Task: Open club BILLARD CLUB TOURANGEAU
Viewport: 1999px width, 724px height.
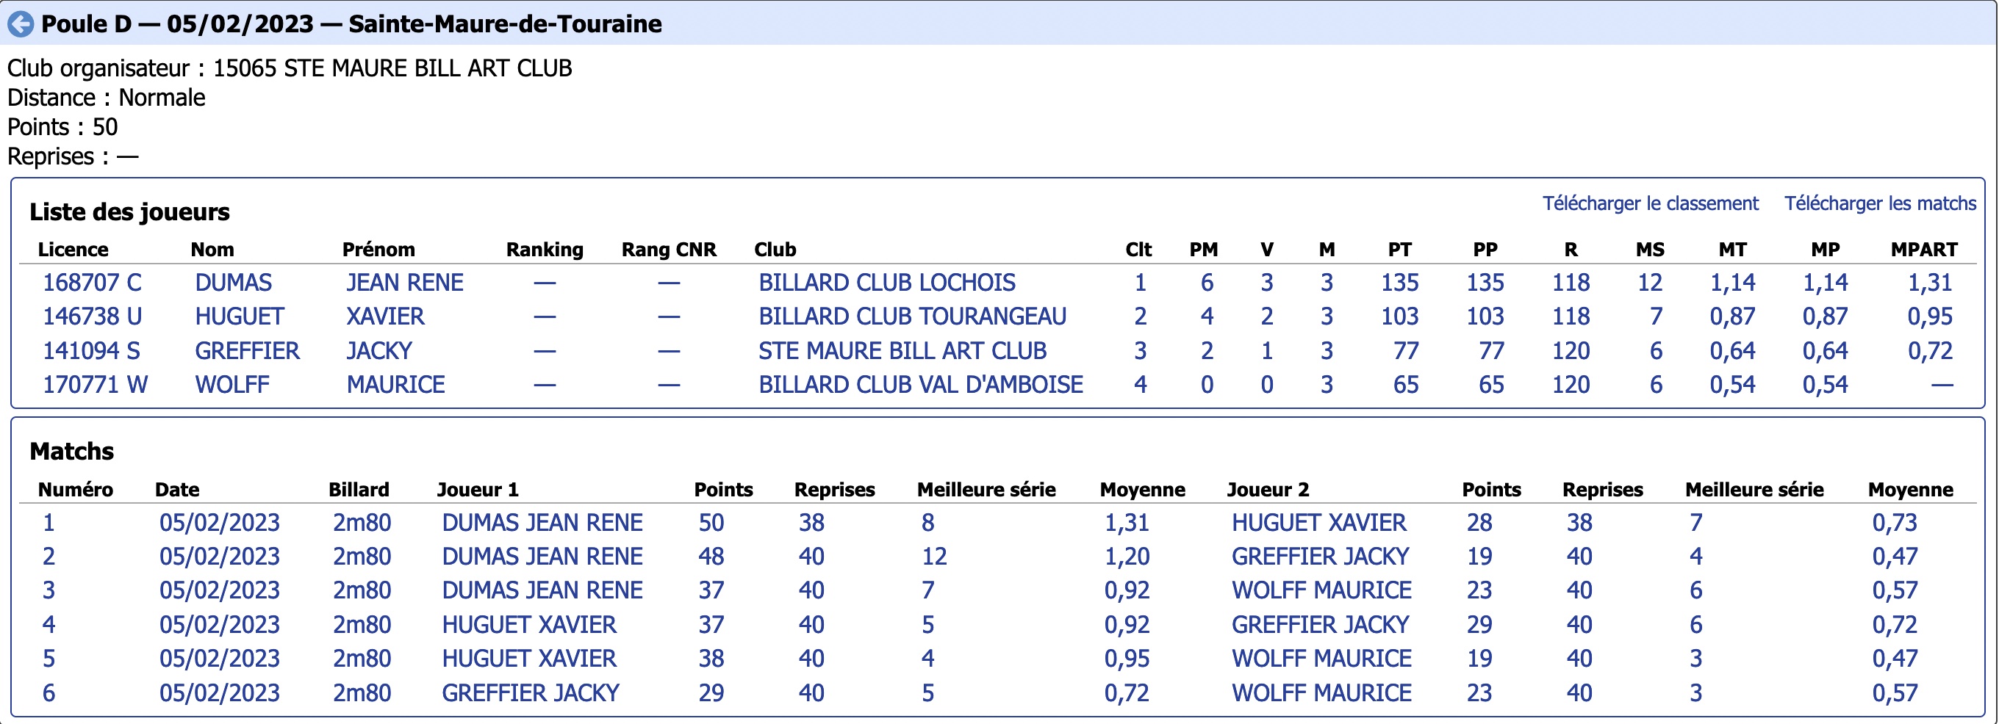Action: pyautogui.click(x=912, y=316)
